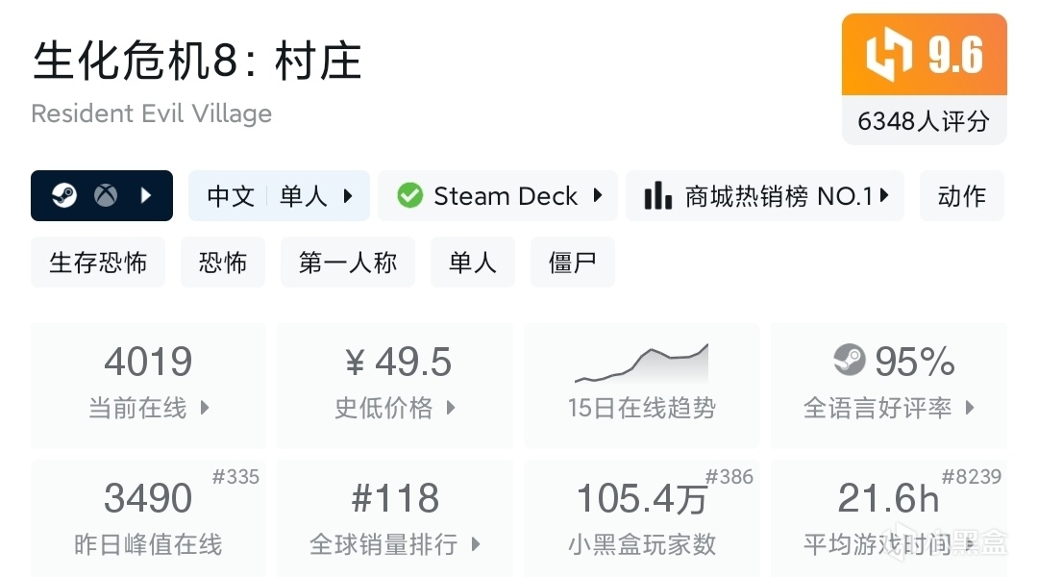This screenshot has width=1038, height=577.
Task: Click the green Steam Deck verified checkmark
Action: click(x=410, y=196)
